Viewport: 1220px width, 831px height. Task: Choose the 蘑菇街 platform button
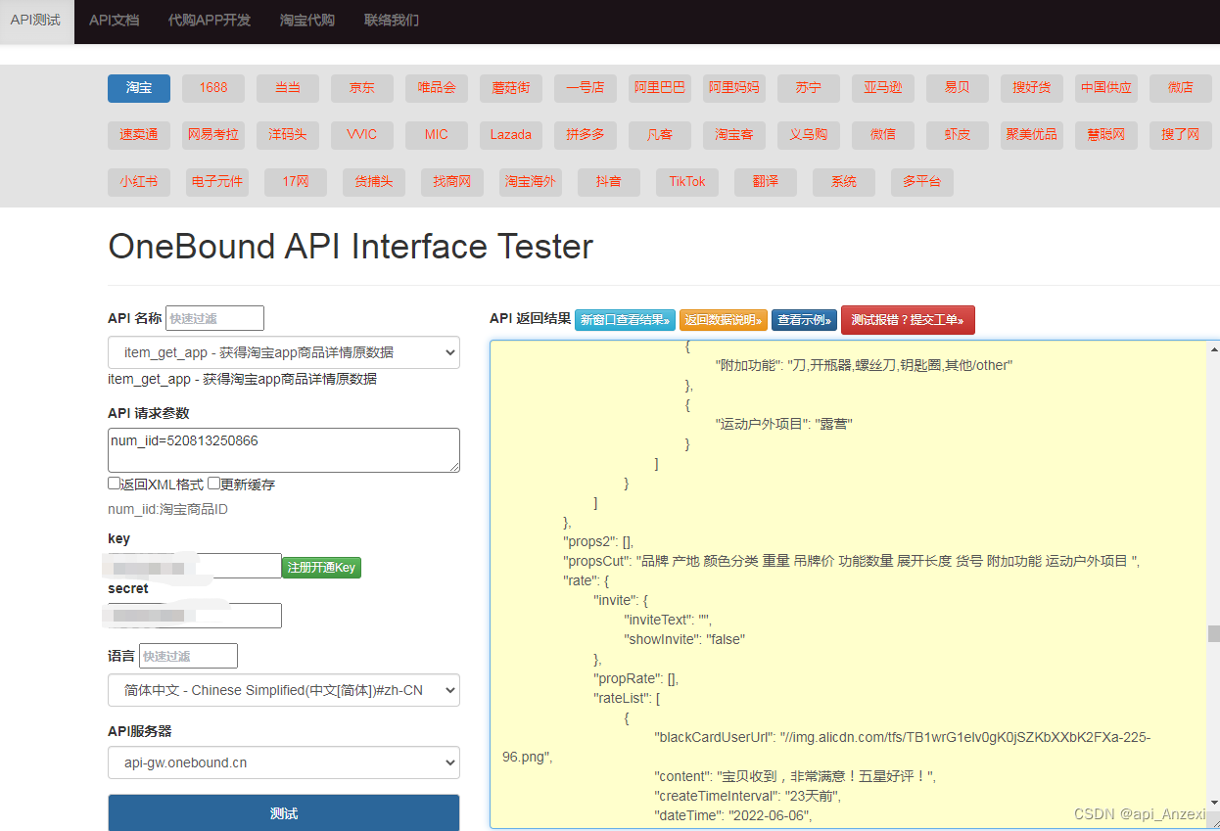point(511,88)
